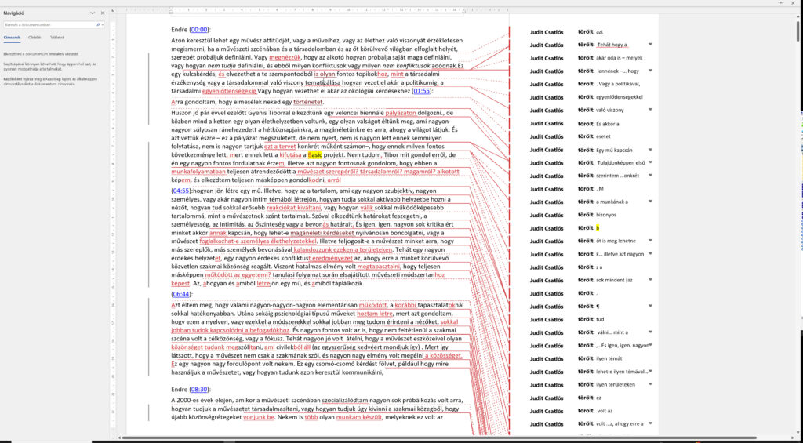
Task: Open the Navigáció pane options chevron
Action: point(92,13)
